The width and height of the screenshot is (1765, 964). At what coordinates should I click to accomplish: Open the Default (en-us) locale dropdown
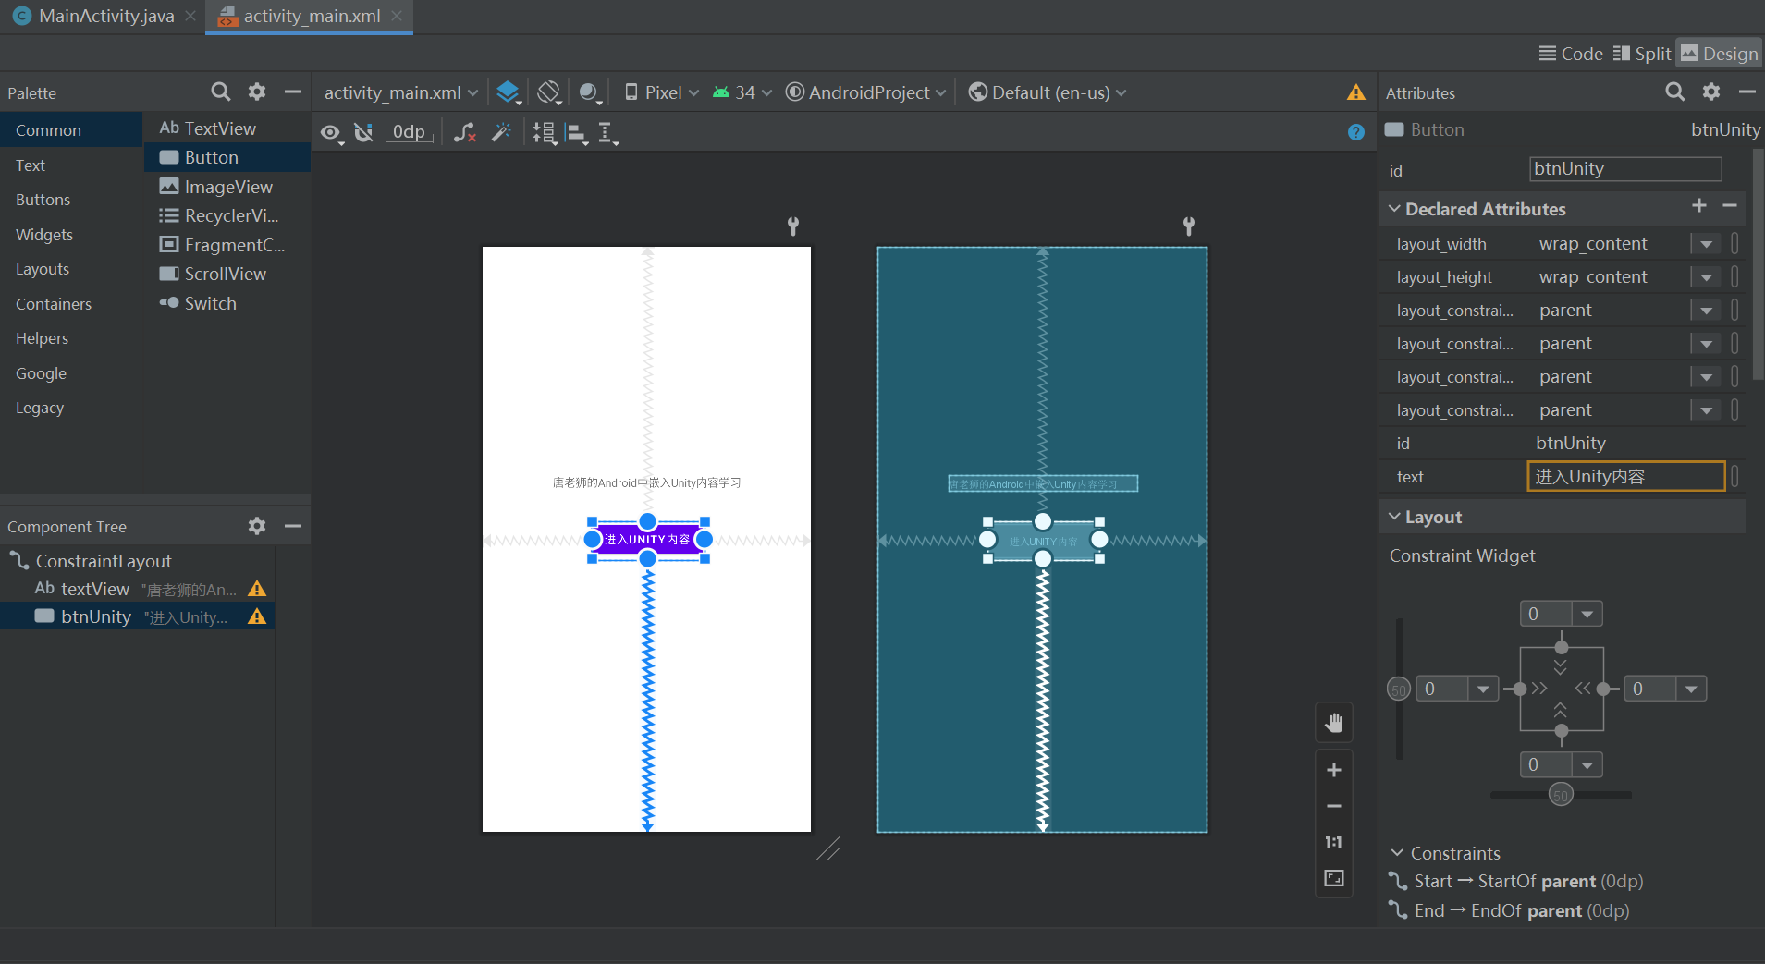click(x=1048, y=92)
